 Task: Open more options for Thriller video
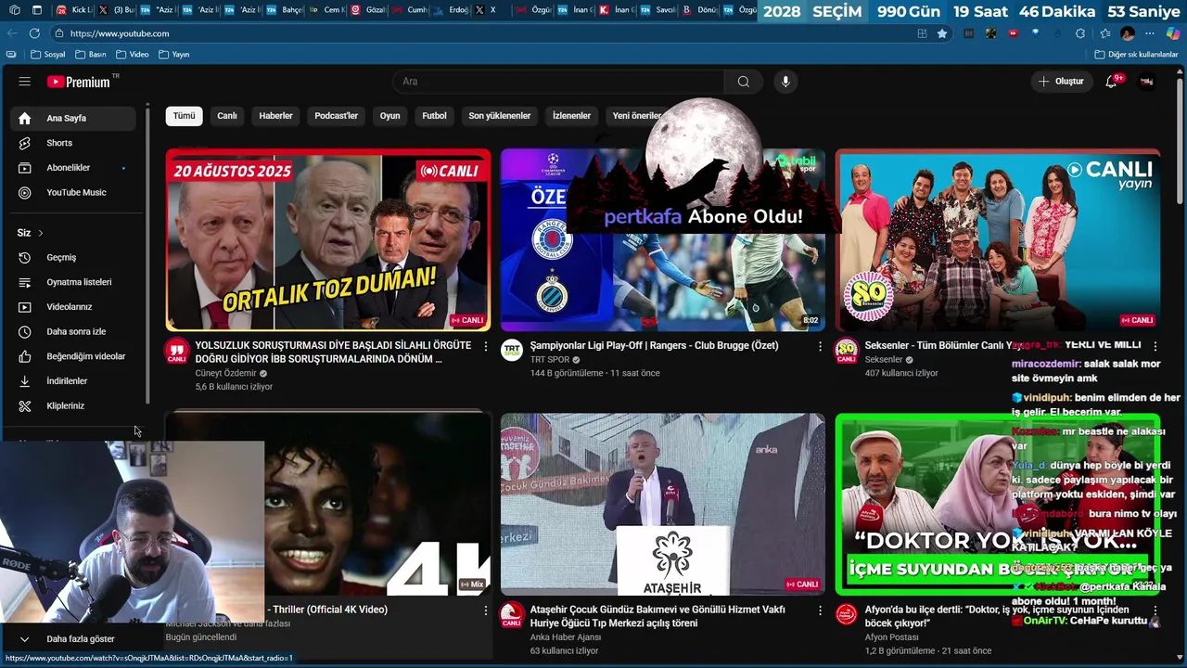(x=485, y=610)
